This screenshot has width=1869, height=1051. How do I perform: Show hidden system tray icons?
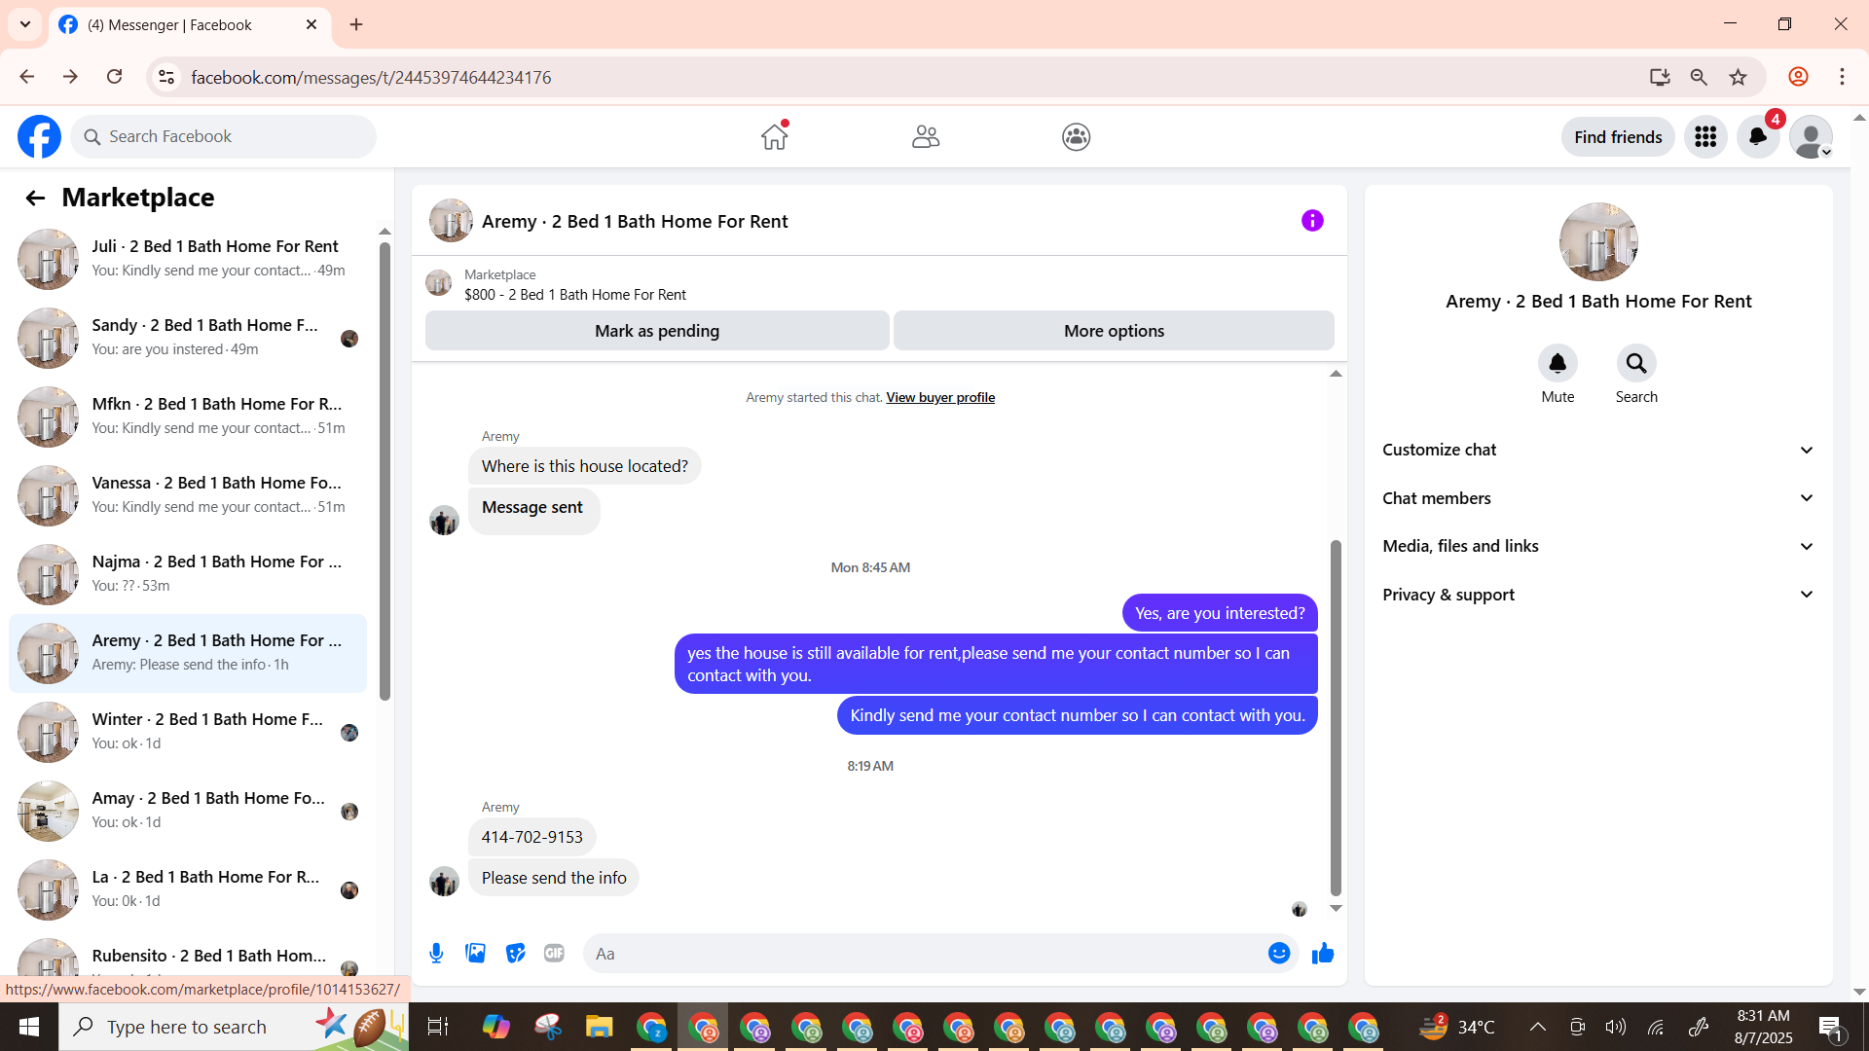(1537, 1027)
